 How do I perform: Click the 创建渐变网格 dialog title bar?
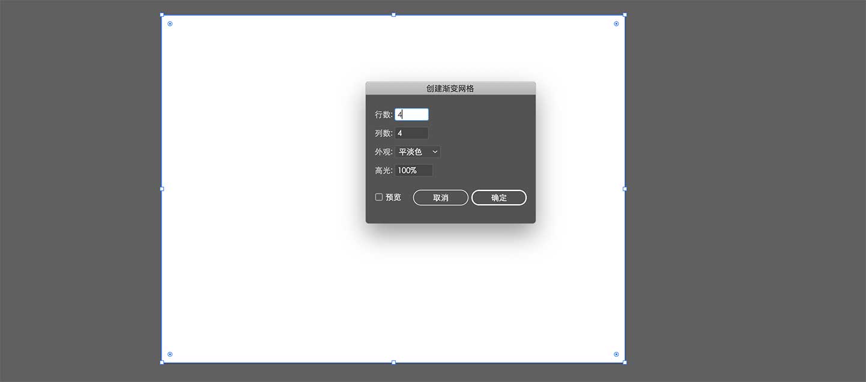[450, 88]
